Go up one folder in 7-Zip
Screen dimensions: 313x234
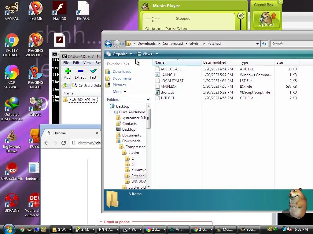point(65,85)
